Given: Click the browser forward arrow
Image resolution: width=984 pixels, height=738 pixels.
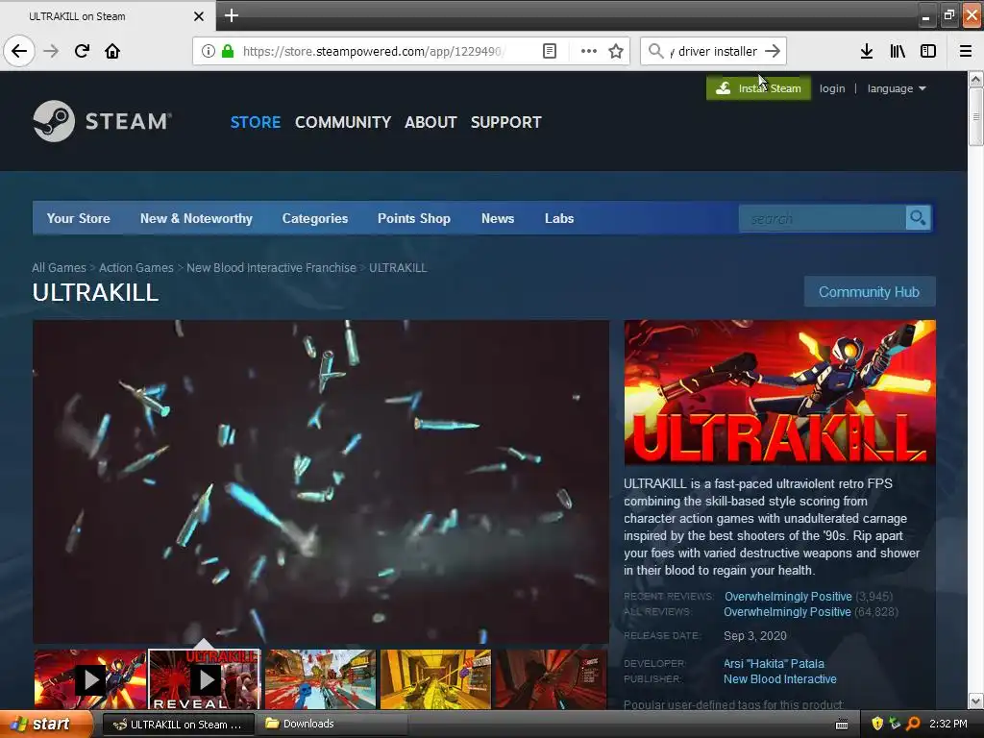Looking at the screenshot, I should 51,51.
